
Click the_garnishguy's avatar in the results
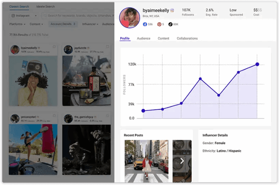click(x=68, y=119)
